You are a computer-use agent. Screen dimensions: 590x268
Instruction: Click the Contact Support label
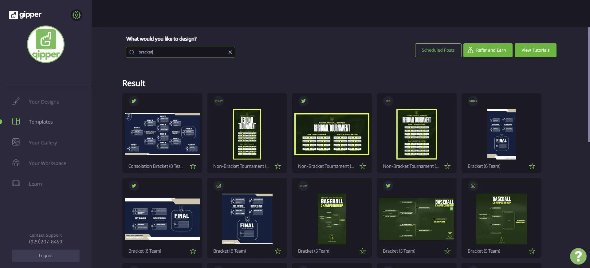click(45, 235)
